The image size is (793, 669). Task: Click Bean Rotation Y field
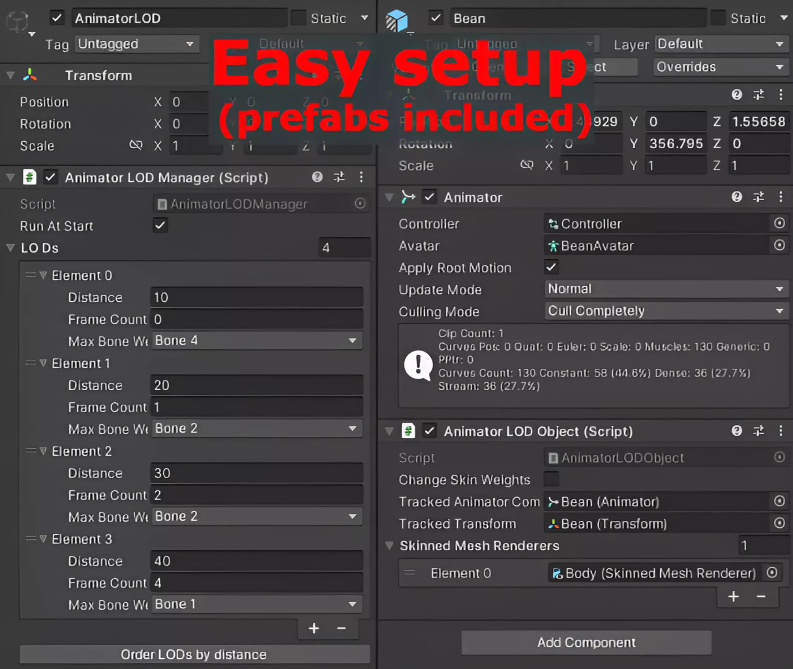pyautogui.click(x=676, y=144)
